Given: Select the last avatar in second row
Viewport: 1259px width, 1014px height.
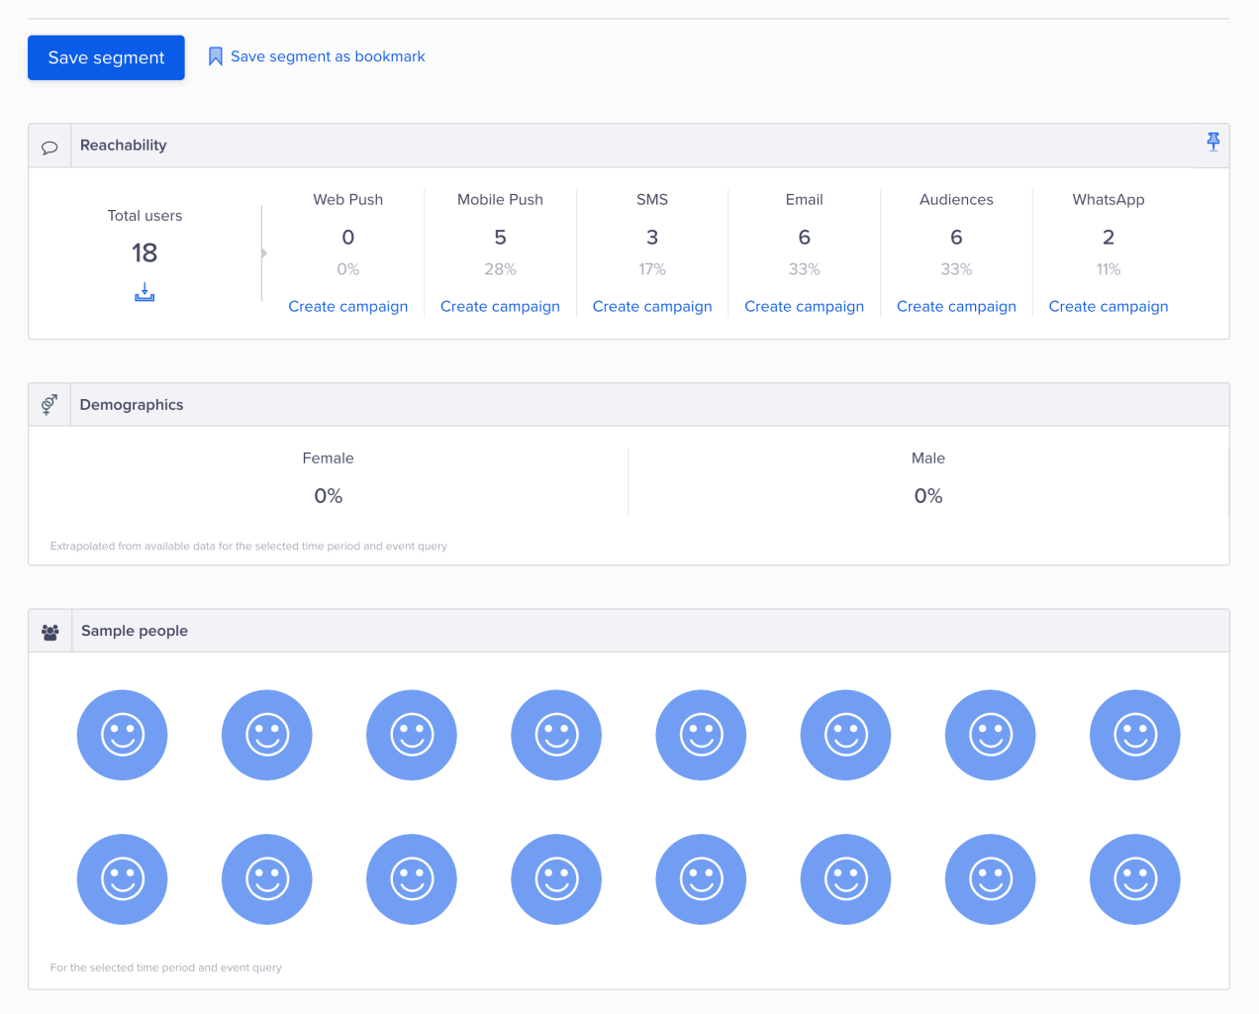Looking at the screenshot, I should (1134, 879).
